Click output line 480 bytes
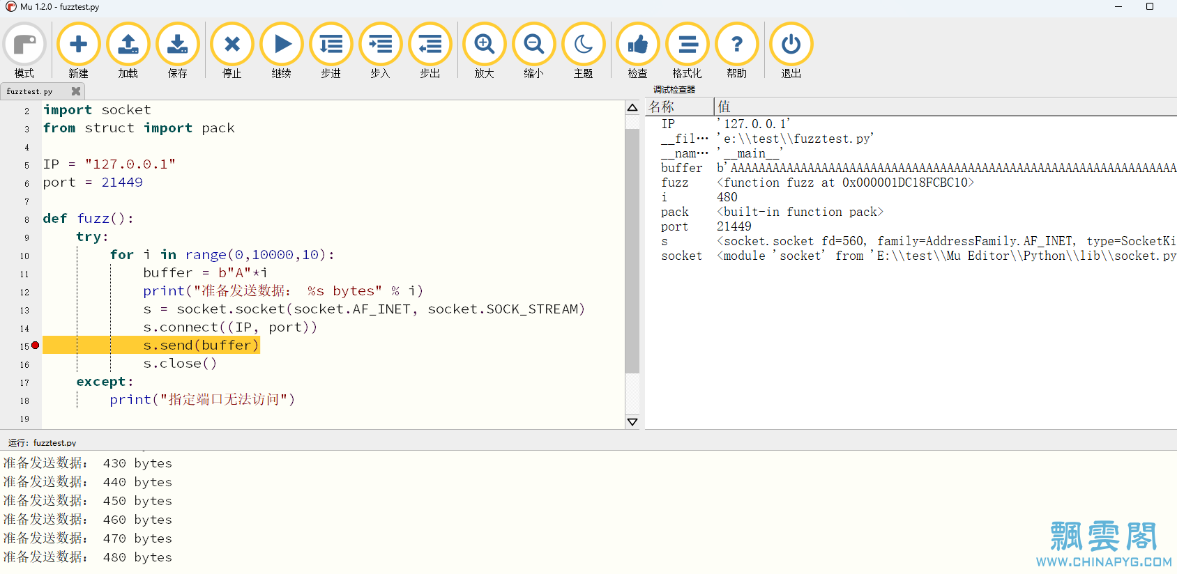Image resolution: width=1177 pixels, height=574 pixels. pyautogui.click(x=88, y=557)
